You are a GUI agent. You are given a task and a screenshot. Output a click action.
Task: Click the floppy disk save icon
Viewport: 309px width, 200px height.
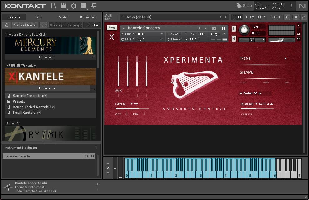point(64,6)
